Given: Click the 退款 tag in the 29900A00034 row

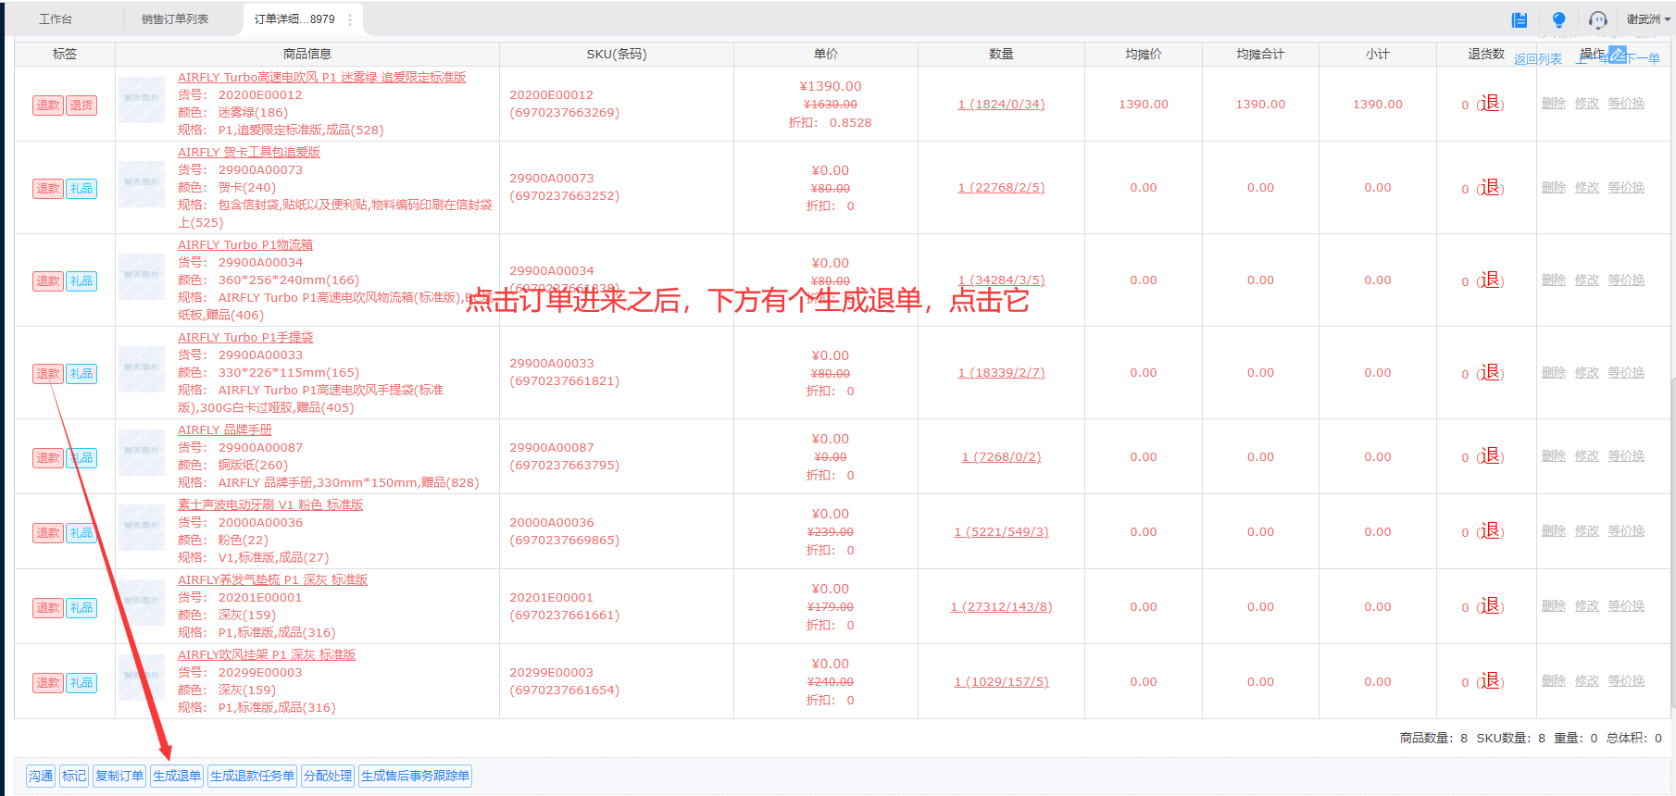Looking at the screenshot, I should 48,281.
